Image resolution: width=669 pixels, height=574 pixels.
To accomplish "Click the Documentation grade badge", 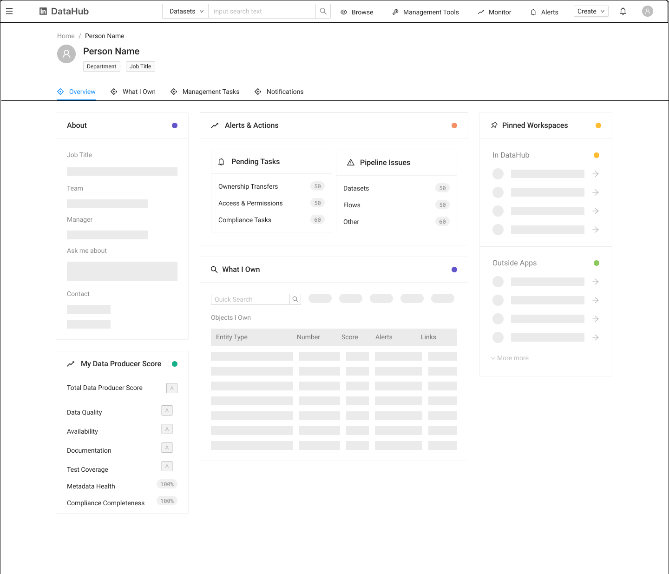I will (167, 448).
